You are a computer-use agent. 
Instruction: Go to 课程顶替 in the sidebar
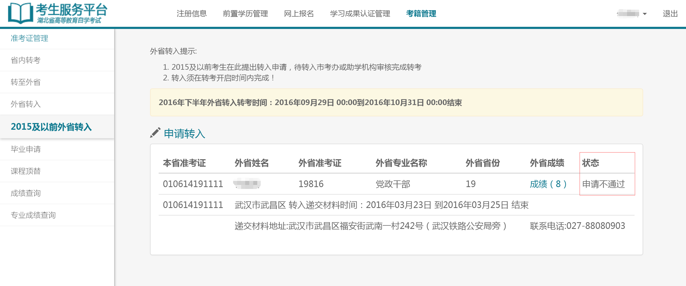[x=25, y=171]
